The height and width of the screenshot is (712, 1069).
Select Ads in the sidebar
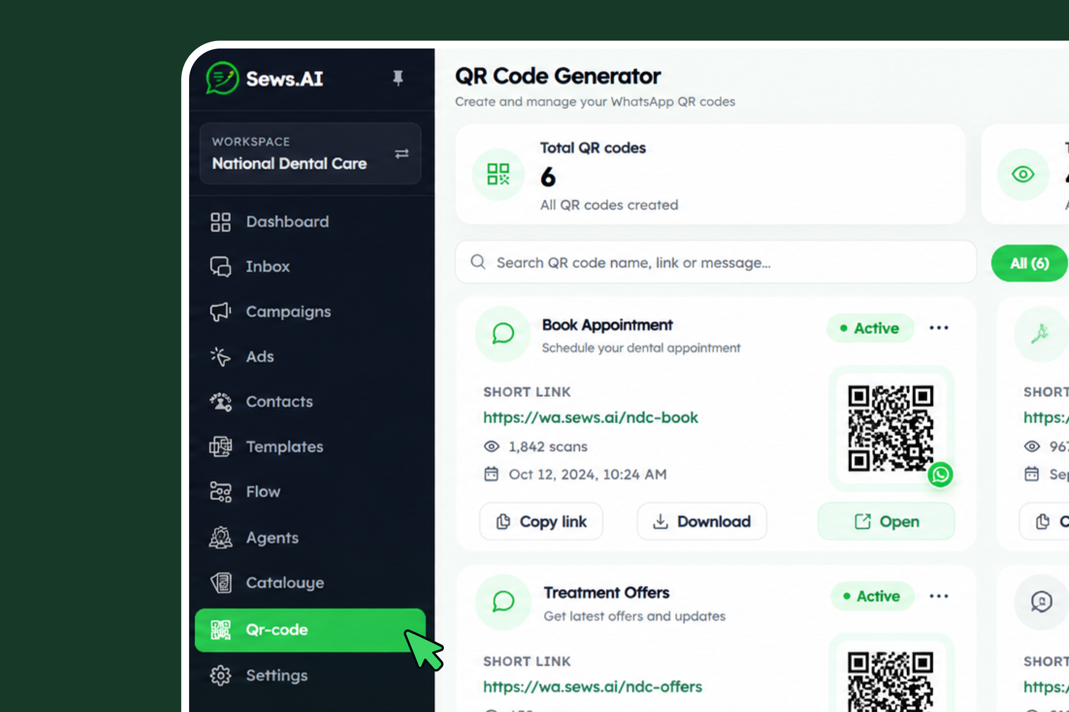point(310,357)
